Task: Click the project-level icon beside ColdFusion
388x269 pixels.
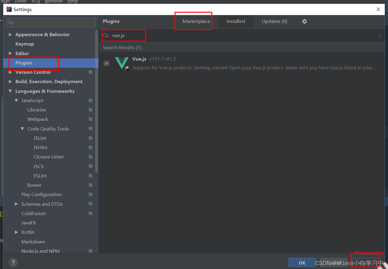Action: coord(90,214)
